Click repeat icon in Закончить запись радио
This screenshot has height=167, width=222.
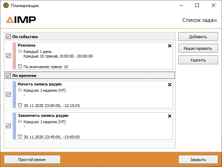pyautogui.click(x=20, y=122)
